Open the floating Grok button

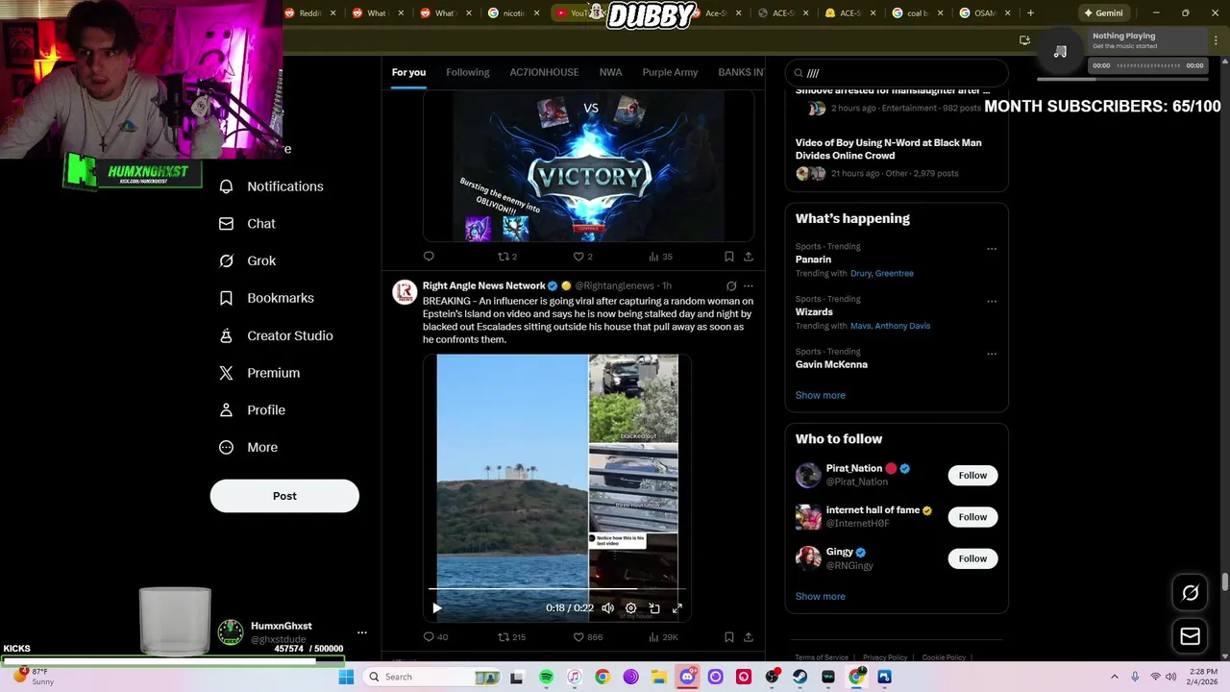pos(1190,593)
